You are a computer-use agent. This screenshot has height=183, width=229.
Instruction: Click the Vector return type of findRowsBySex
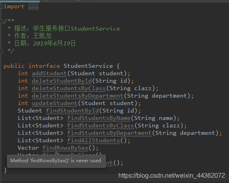[28, 148]
